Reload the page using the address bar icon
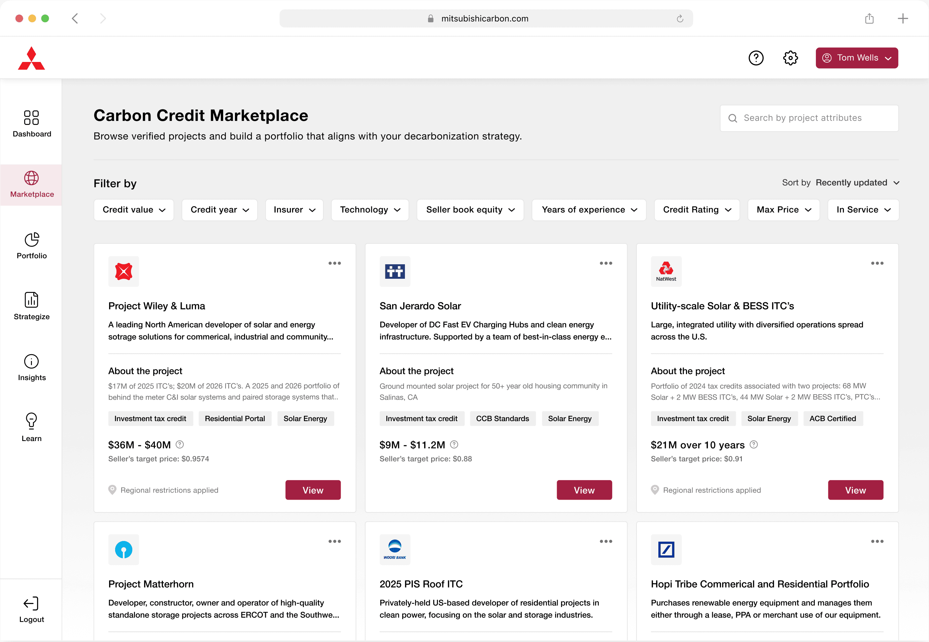The height and width of the screenshot is (642, 929). pos(680,19)
